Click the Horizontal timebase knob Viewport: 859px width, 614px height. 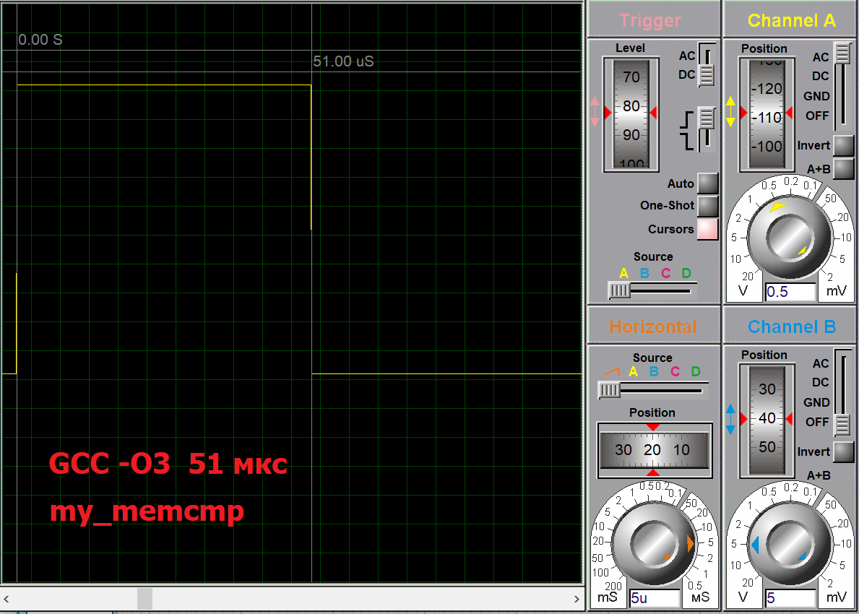(653, 543)
